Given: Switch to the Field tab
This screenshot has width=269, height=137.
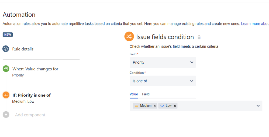Looking at the screenshot, I should pos(146,94).
